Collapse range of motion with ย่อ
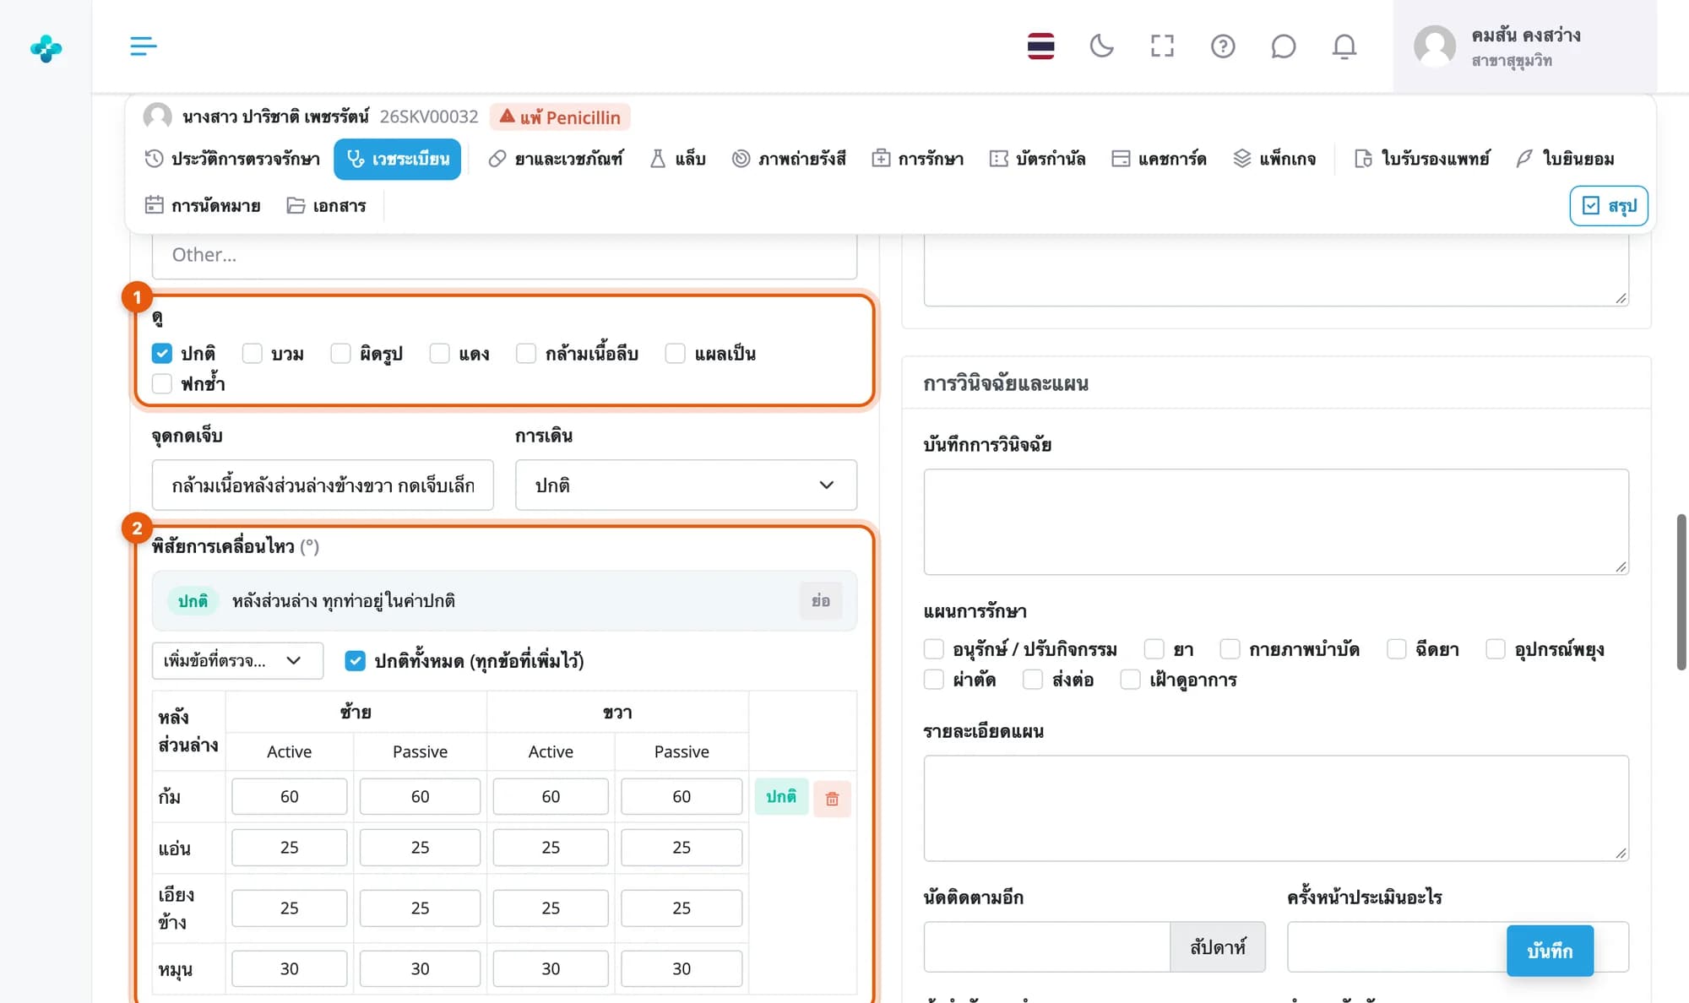The image size is (1689, 1003). point(821,600)
